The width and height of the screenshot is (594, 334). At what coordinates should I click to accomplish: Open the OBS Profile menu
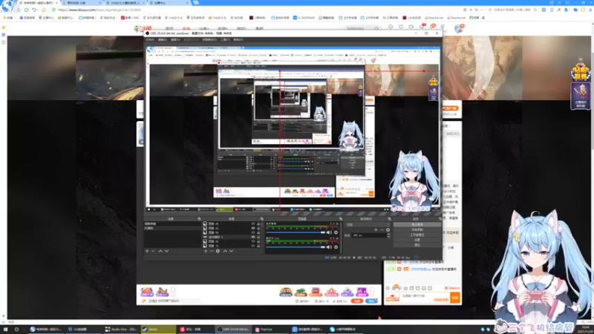pyautogui.click(x=191, y=40)
